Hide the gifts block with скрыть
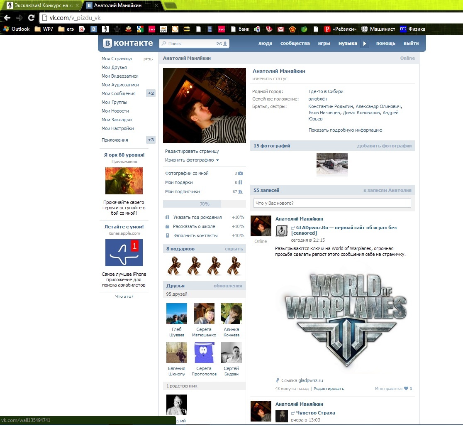Viewport: 463px width, 429px height. tap(234, 249)
